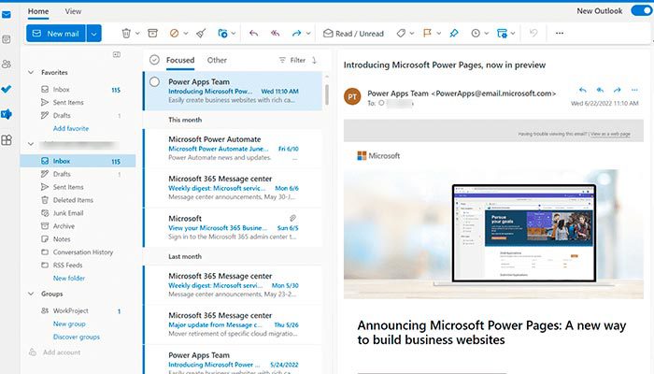Click the message list scrollbar
Screen dimensions: 654x374
point(328,93)
